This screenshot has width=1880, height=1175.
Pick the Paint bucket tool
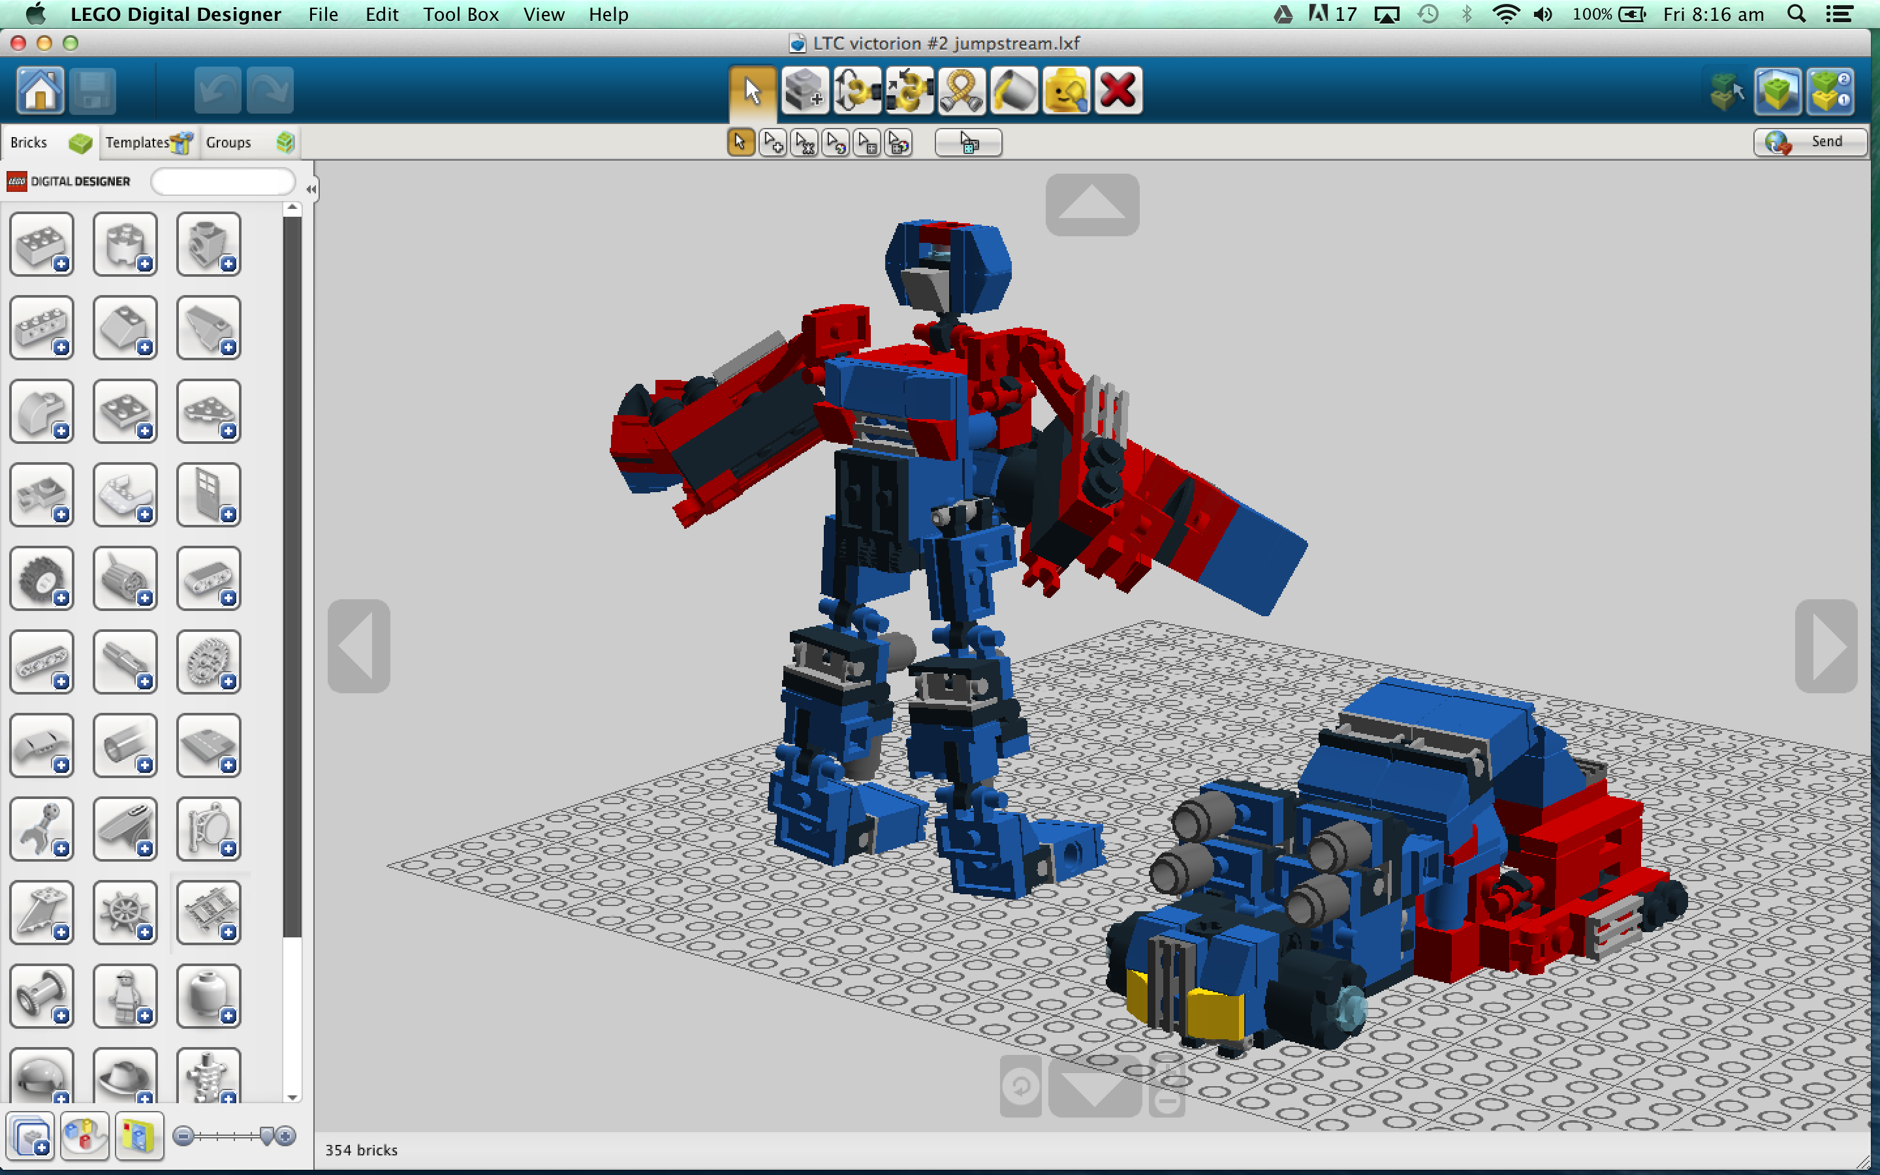click(1013, 91)
